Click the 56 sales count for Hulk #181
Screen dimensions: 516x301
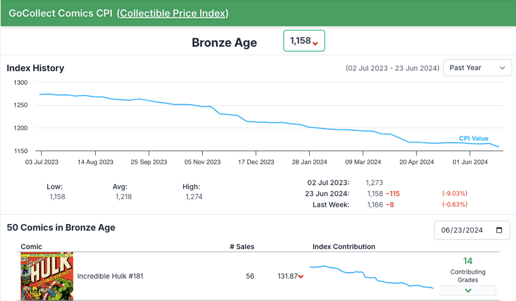point(250,276)
